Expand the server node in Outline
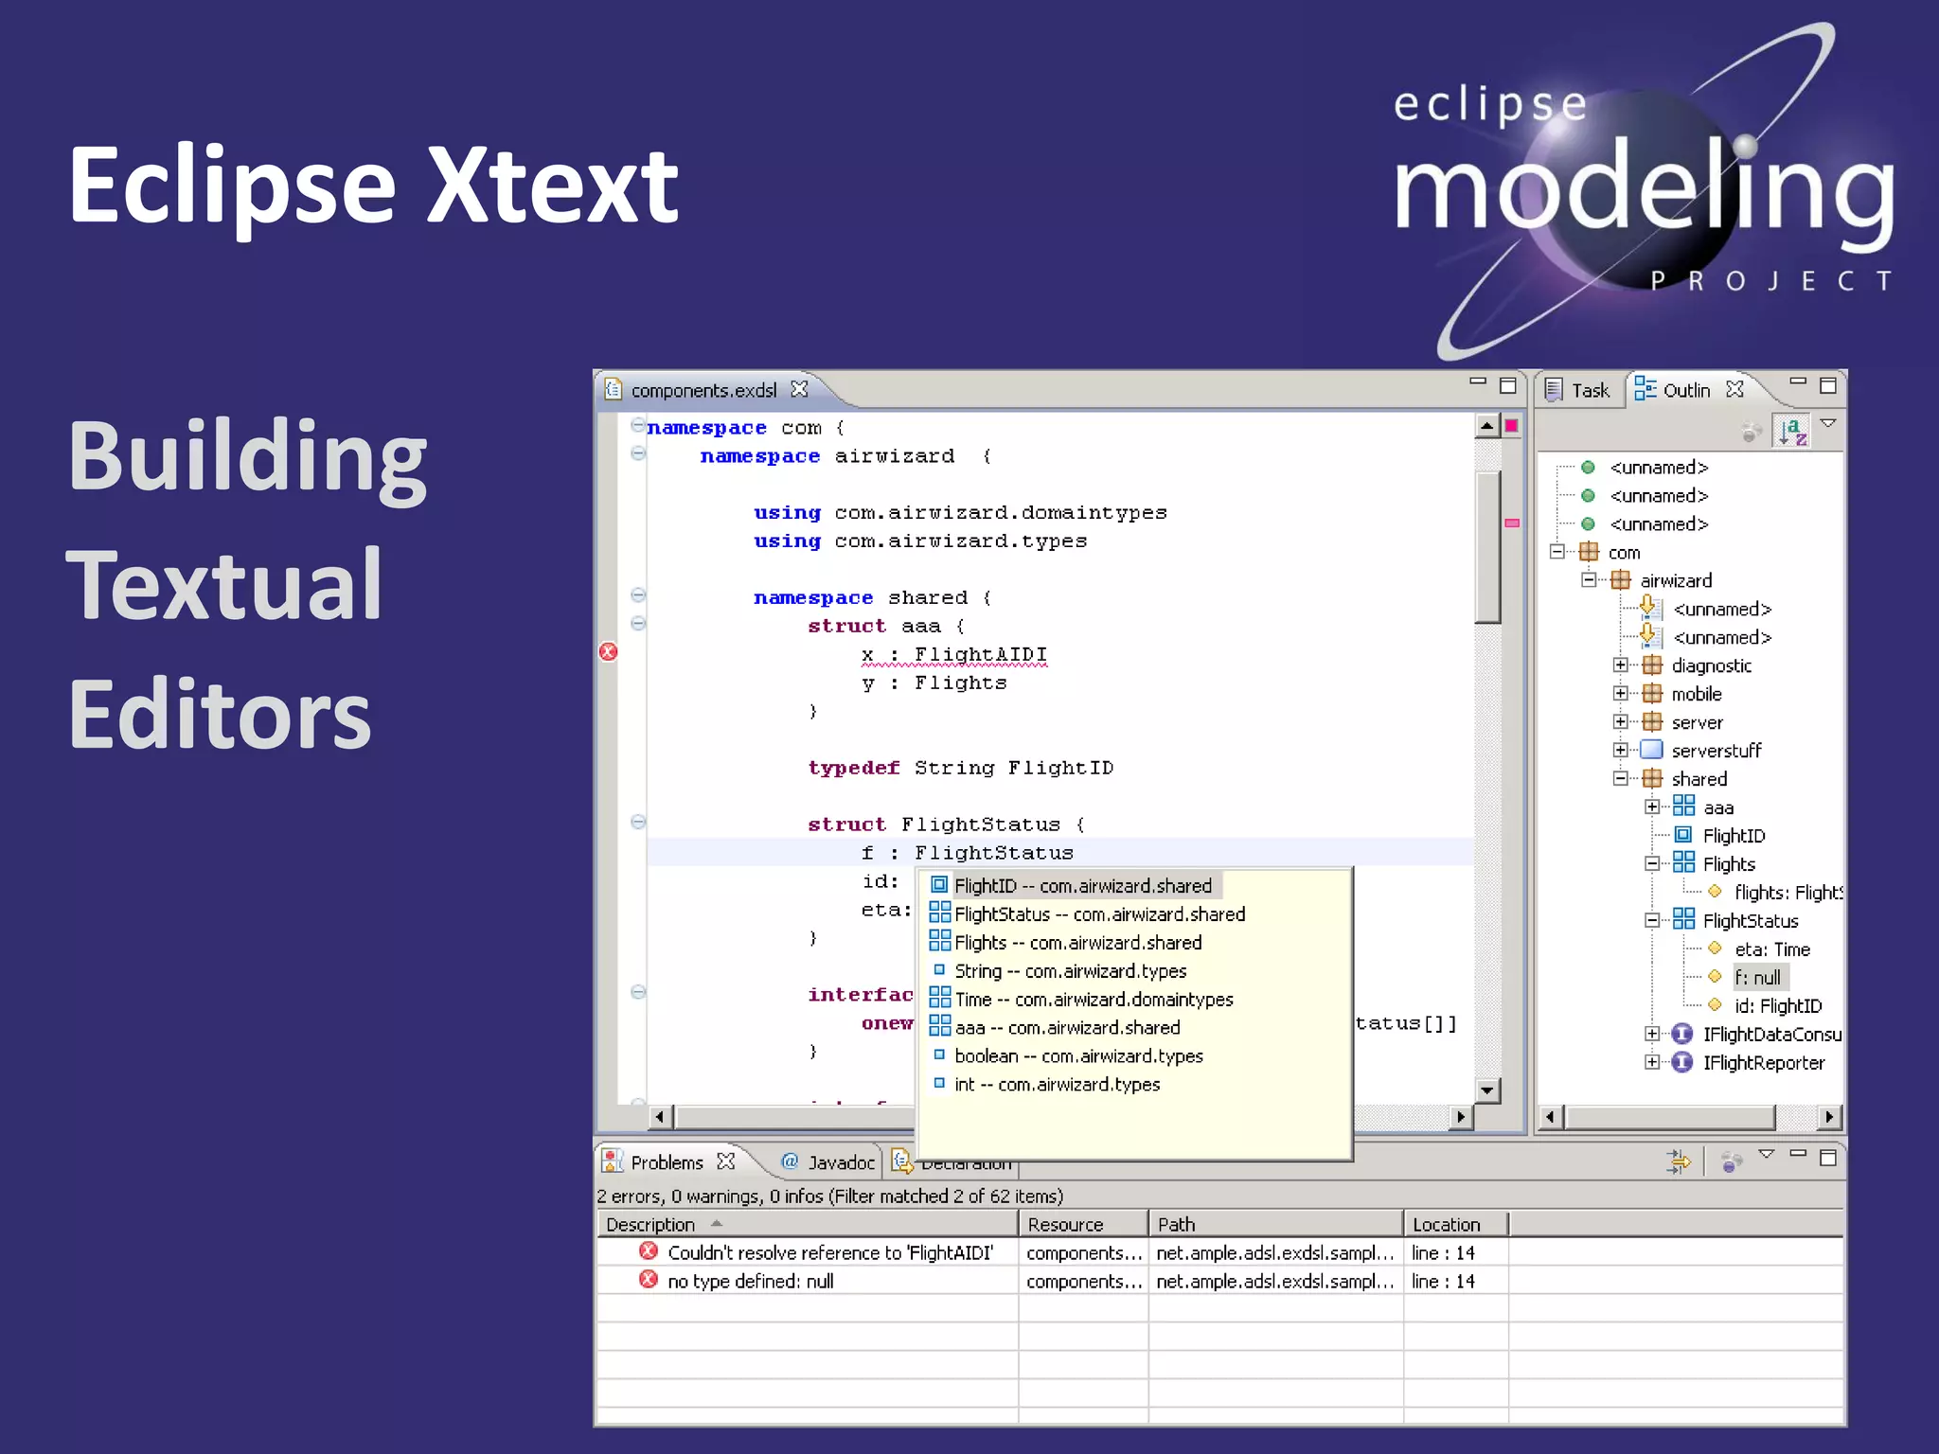Image resolution: width=1939 pixels, height=1454 pixels. (1621, 722)
